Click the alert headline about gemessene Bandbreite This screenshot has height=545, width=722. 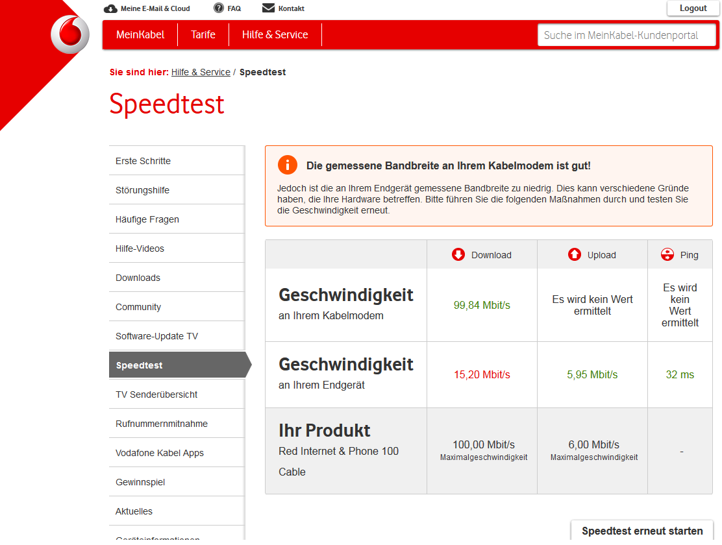pyautogui.click(x=449, y=165)
